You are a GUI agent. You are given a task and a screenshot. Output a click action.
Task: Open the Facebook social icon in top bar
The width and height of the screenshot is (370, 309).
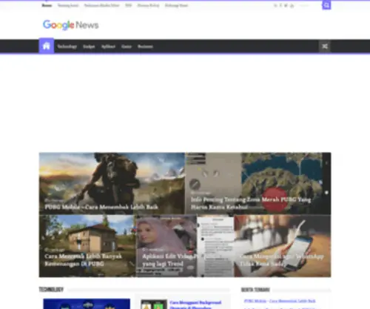tap(280, 5)
